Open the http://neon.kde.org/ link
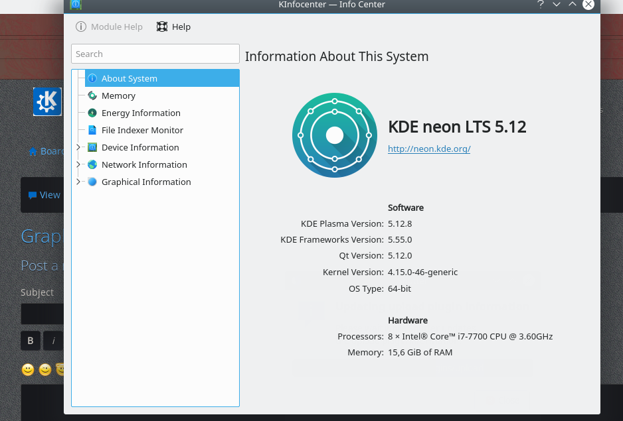The width and height of the screenshot is (623, 421). coord(429,149)
